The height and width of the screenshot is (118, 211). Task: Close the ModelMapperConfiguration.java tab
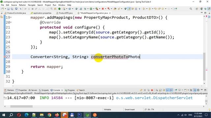[110, 13]
